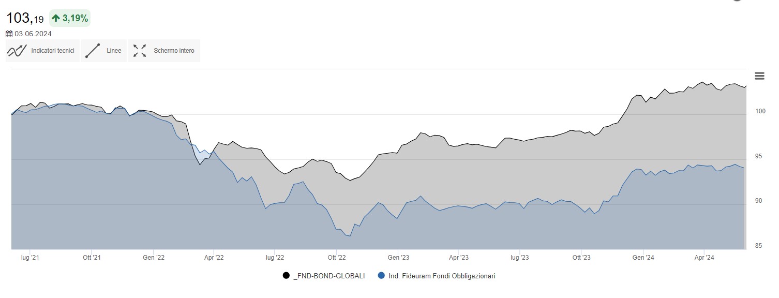Viewport: 779px width, 298px height.
Task: Open the Indicatori tecnici text button
Action: click(53, 51)
